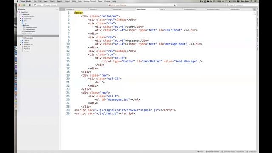Click the Solution pad header icon
The width and height of the screenshot is (272, 153).
(x=19, y=9)
